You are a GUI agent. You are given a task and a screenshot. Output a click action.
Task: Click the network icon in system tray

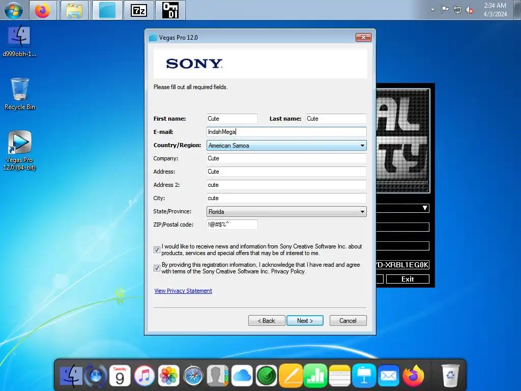[457, 10]
